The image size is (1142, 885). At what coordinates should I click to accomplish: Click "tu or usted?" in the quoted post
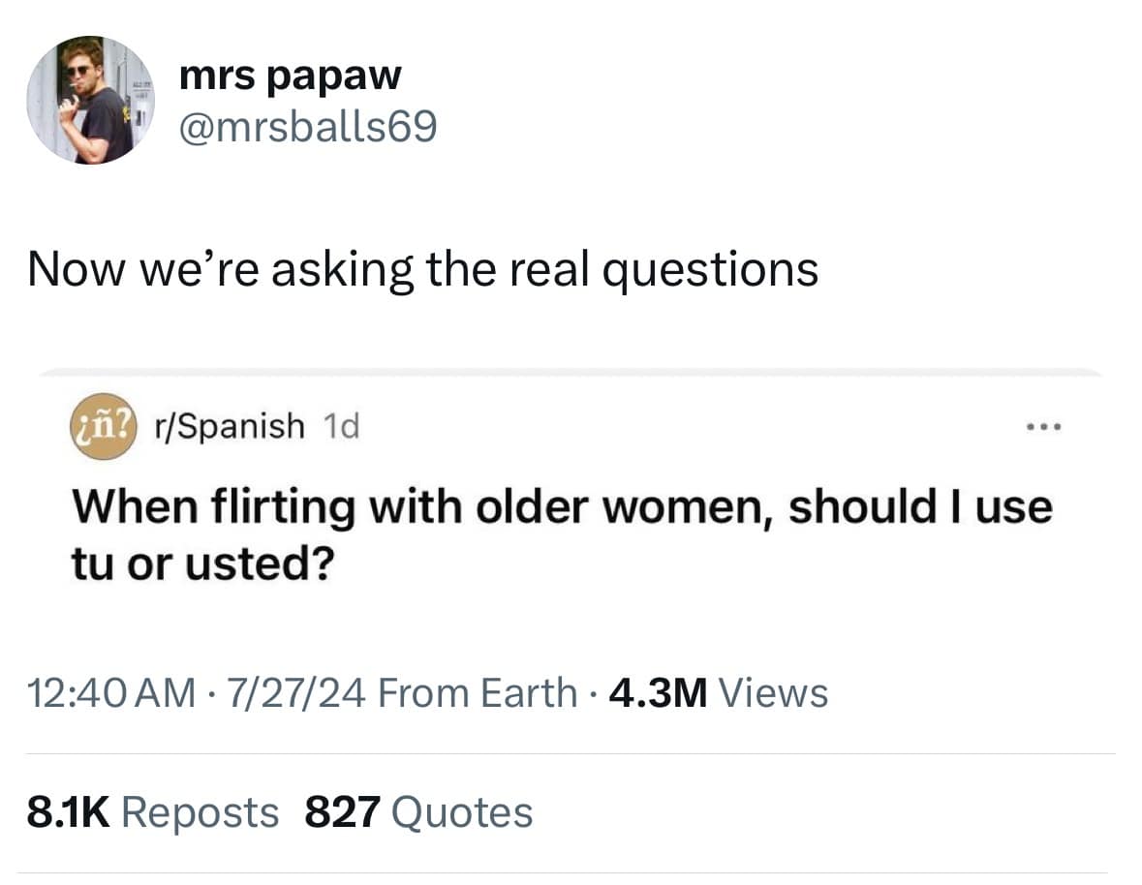[x=197, y=564]
